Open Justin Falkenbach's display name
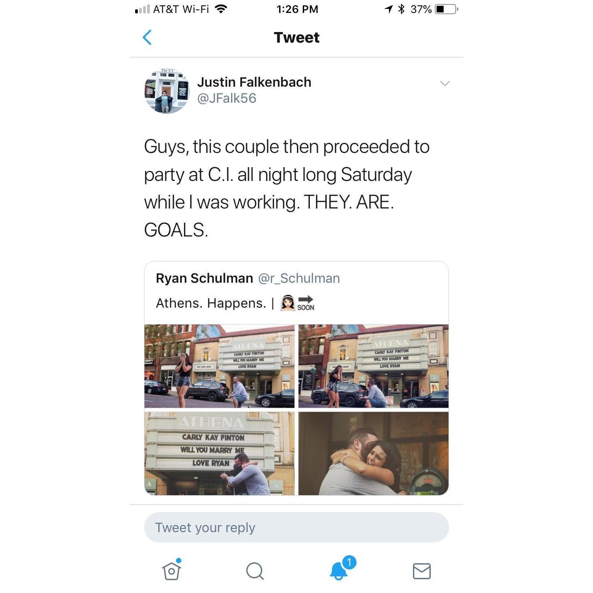The width and height of the screenshot is (593, 593). pyautogui.click(x=254, y=82)
